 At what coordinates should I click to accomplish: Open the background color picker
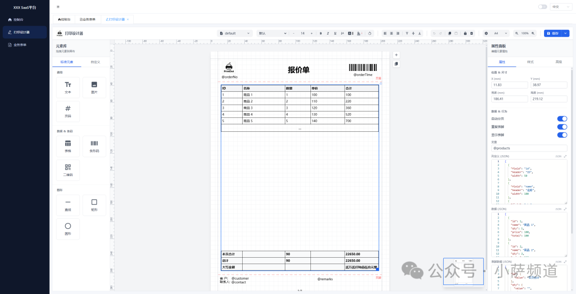coord(359,34)
